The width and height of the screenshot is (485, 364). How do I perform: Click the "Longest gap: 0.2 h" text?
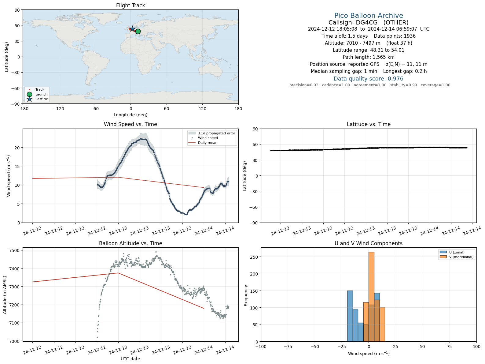405,71
